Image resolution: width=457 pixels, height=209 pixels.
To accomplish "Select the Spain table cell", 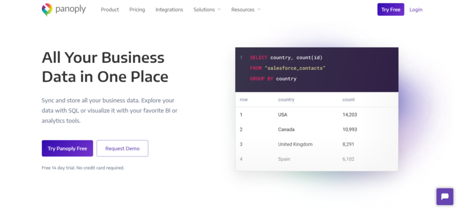I will [284, 159].
